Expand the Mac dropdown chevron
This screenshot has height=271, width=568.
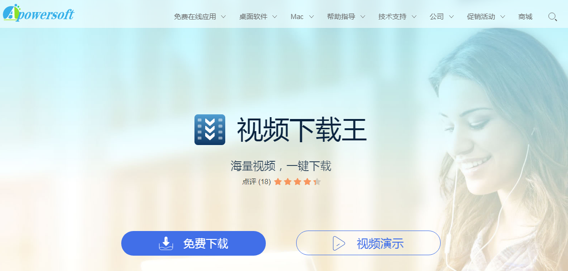[311, 17]
